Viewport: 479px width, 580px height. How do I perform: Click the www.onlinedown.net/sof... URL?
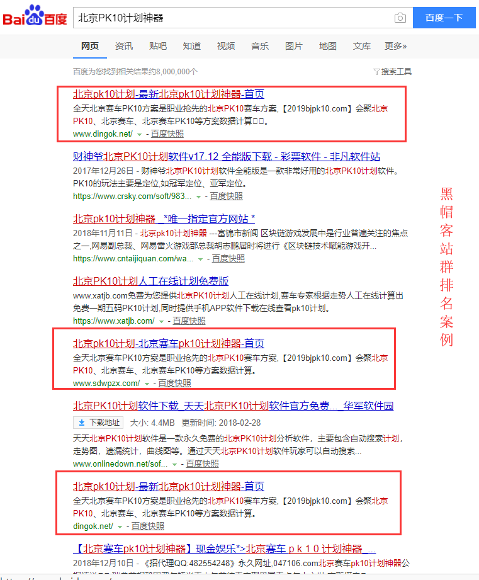[x=120, y=464]
